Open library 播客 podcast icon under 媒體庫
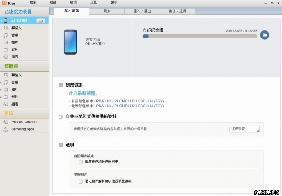This screenshot has height=196, width=282. click(6, 104)
